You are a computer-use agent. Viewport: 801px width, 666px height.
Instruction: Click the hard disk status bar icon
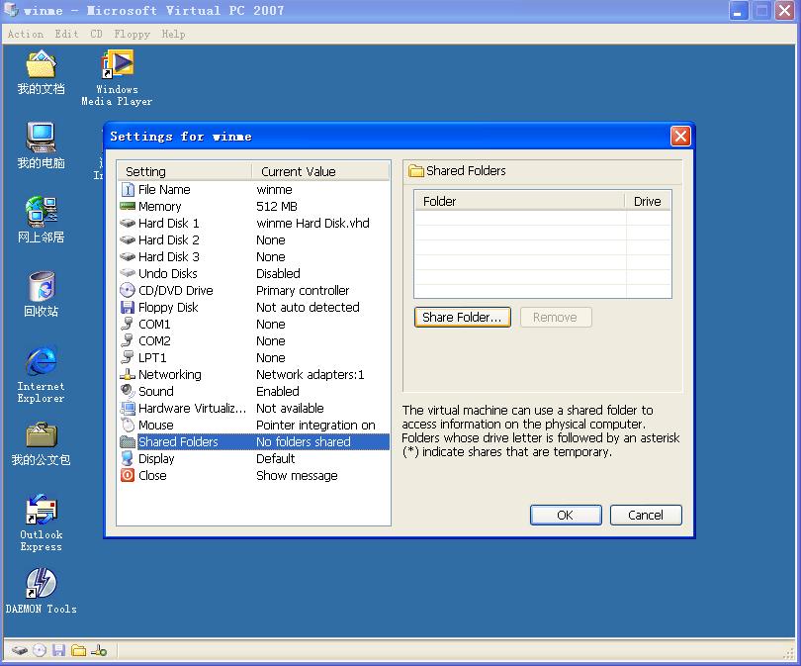[x=20, y=650]
